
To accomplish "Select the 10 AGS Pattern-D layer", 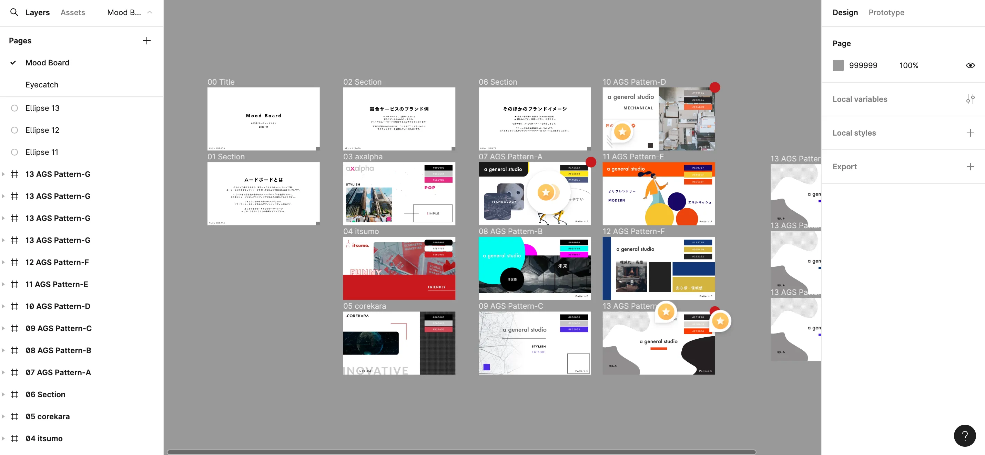I will (58, 306).
